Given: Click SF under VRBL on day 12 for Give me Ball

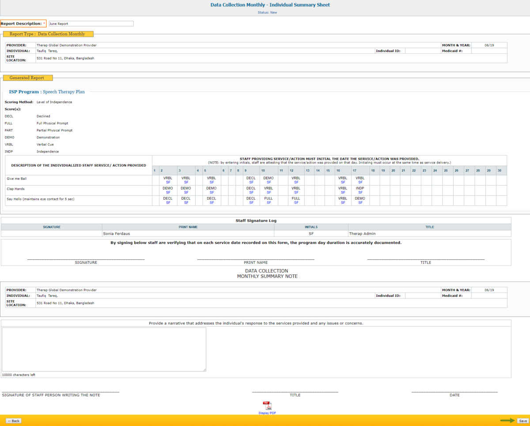Looking at the screenshot, I should click(296, 182).
